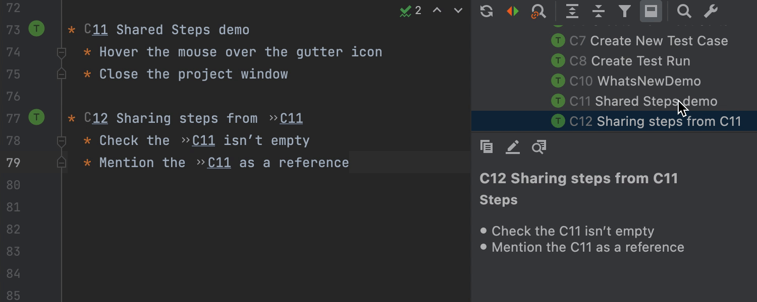The image size is (757, 302).
Task: Click the filter funnel icon
Action: tap(625, 11)
